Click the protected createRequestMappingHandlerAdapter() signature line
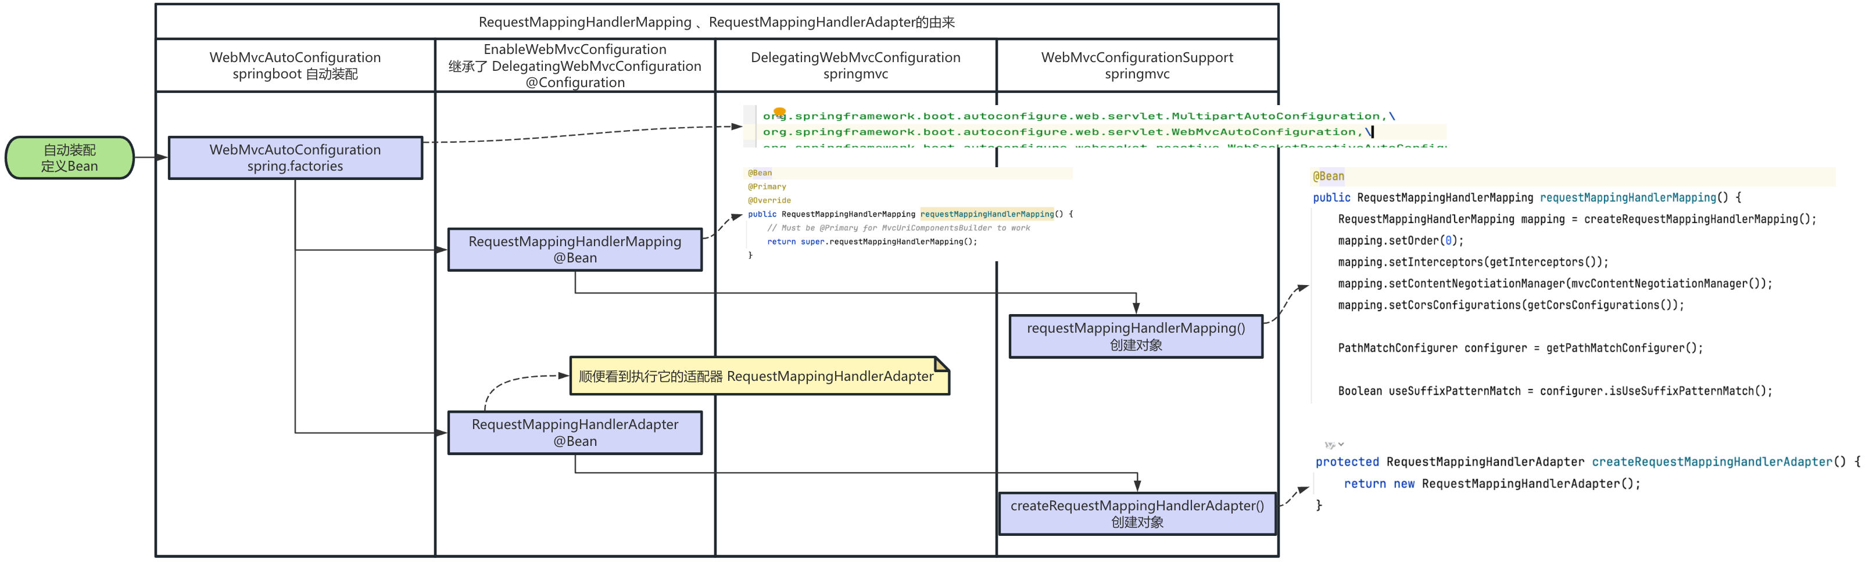Screen dimensions: 1869x562 (x=1588, y=462)
